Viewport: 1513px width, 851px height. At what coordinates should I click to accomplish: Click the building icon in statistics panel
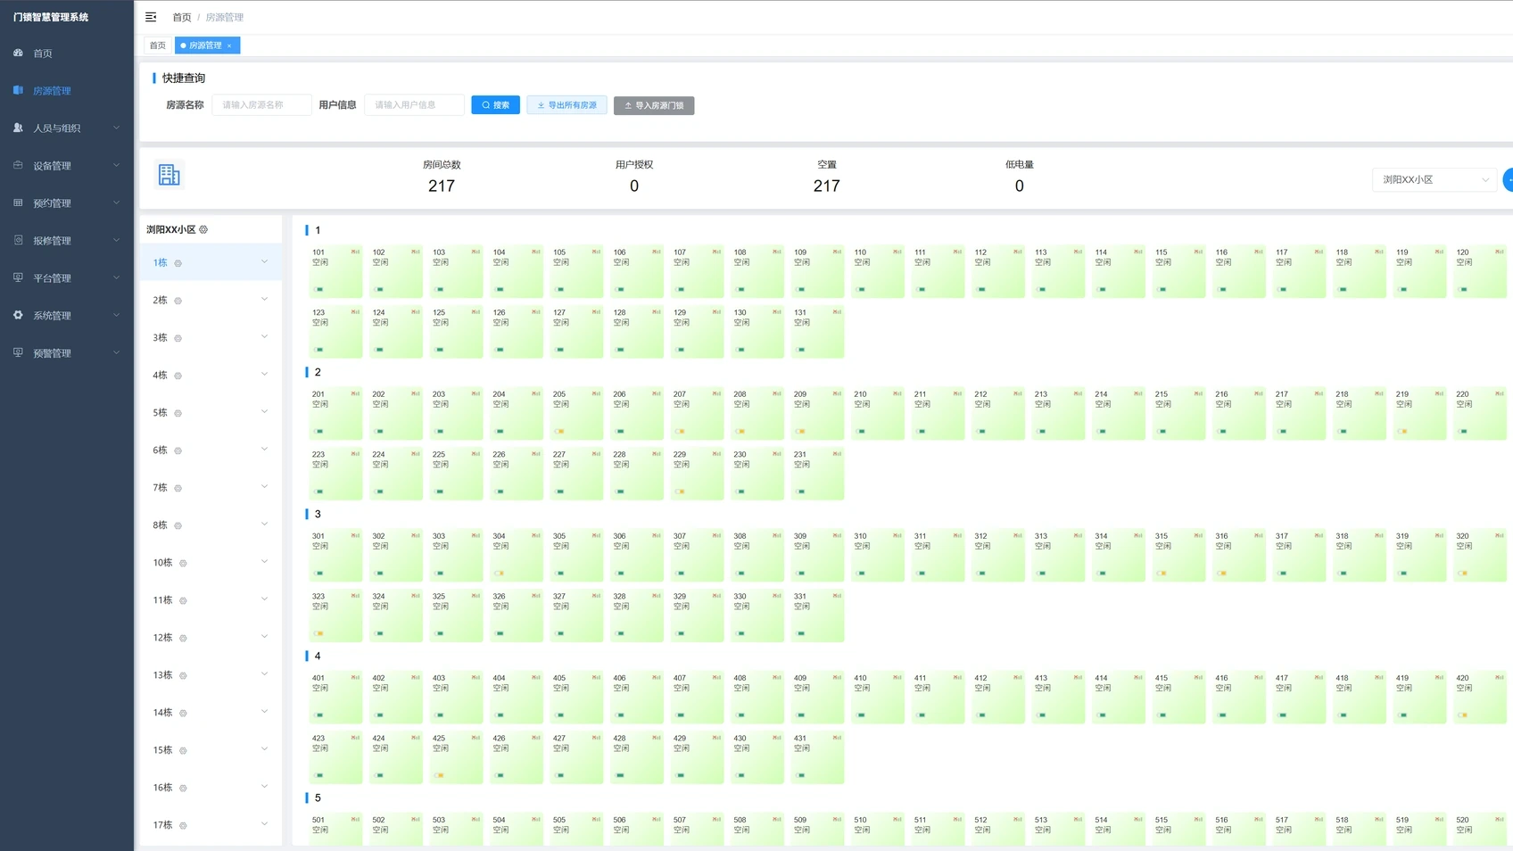(x=169, y=175)
